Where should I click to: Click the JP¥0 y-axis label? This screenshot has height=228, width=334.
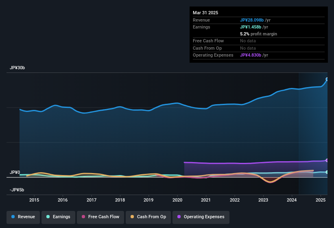[15, 172]
